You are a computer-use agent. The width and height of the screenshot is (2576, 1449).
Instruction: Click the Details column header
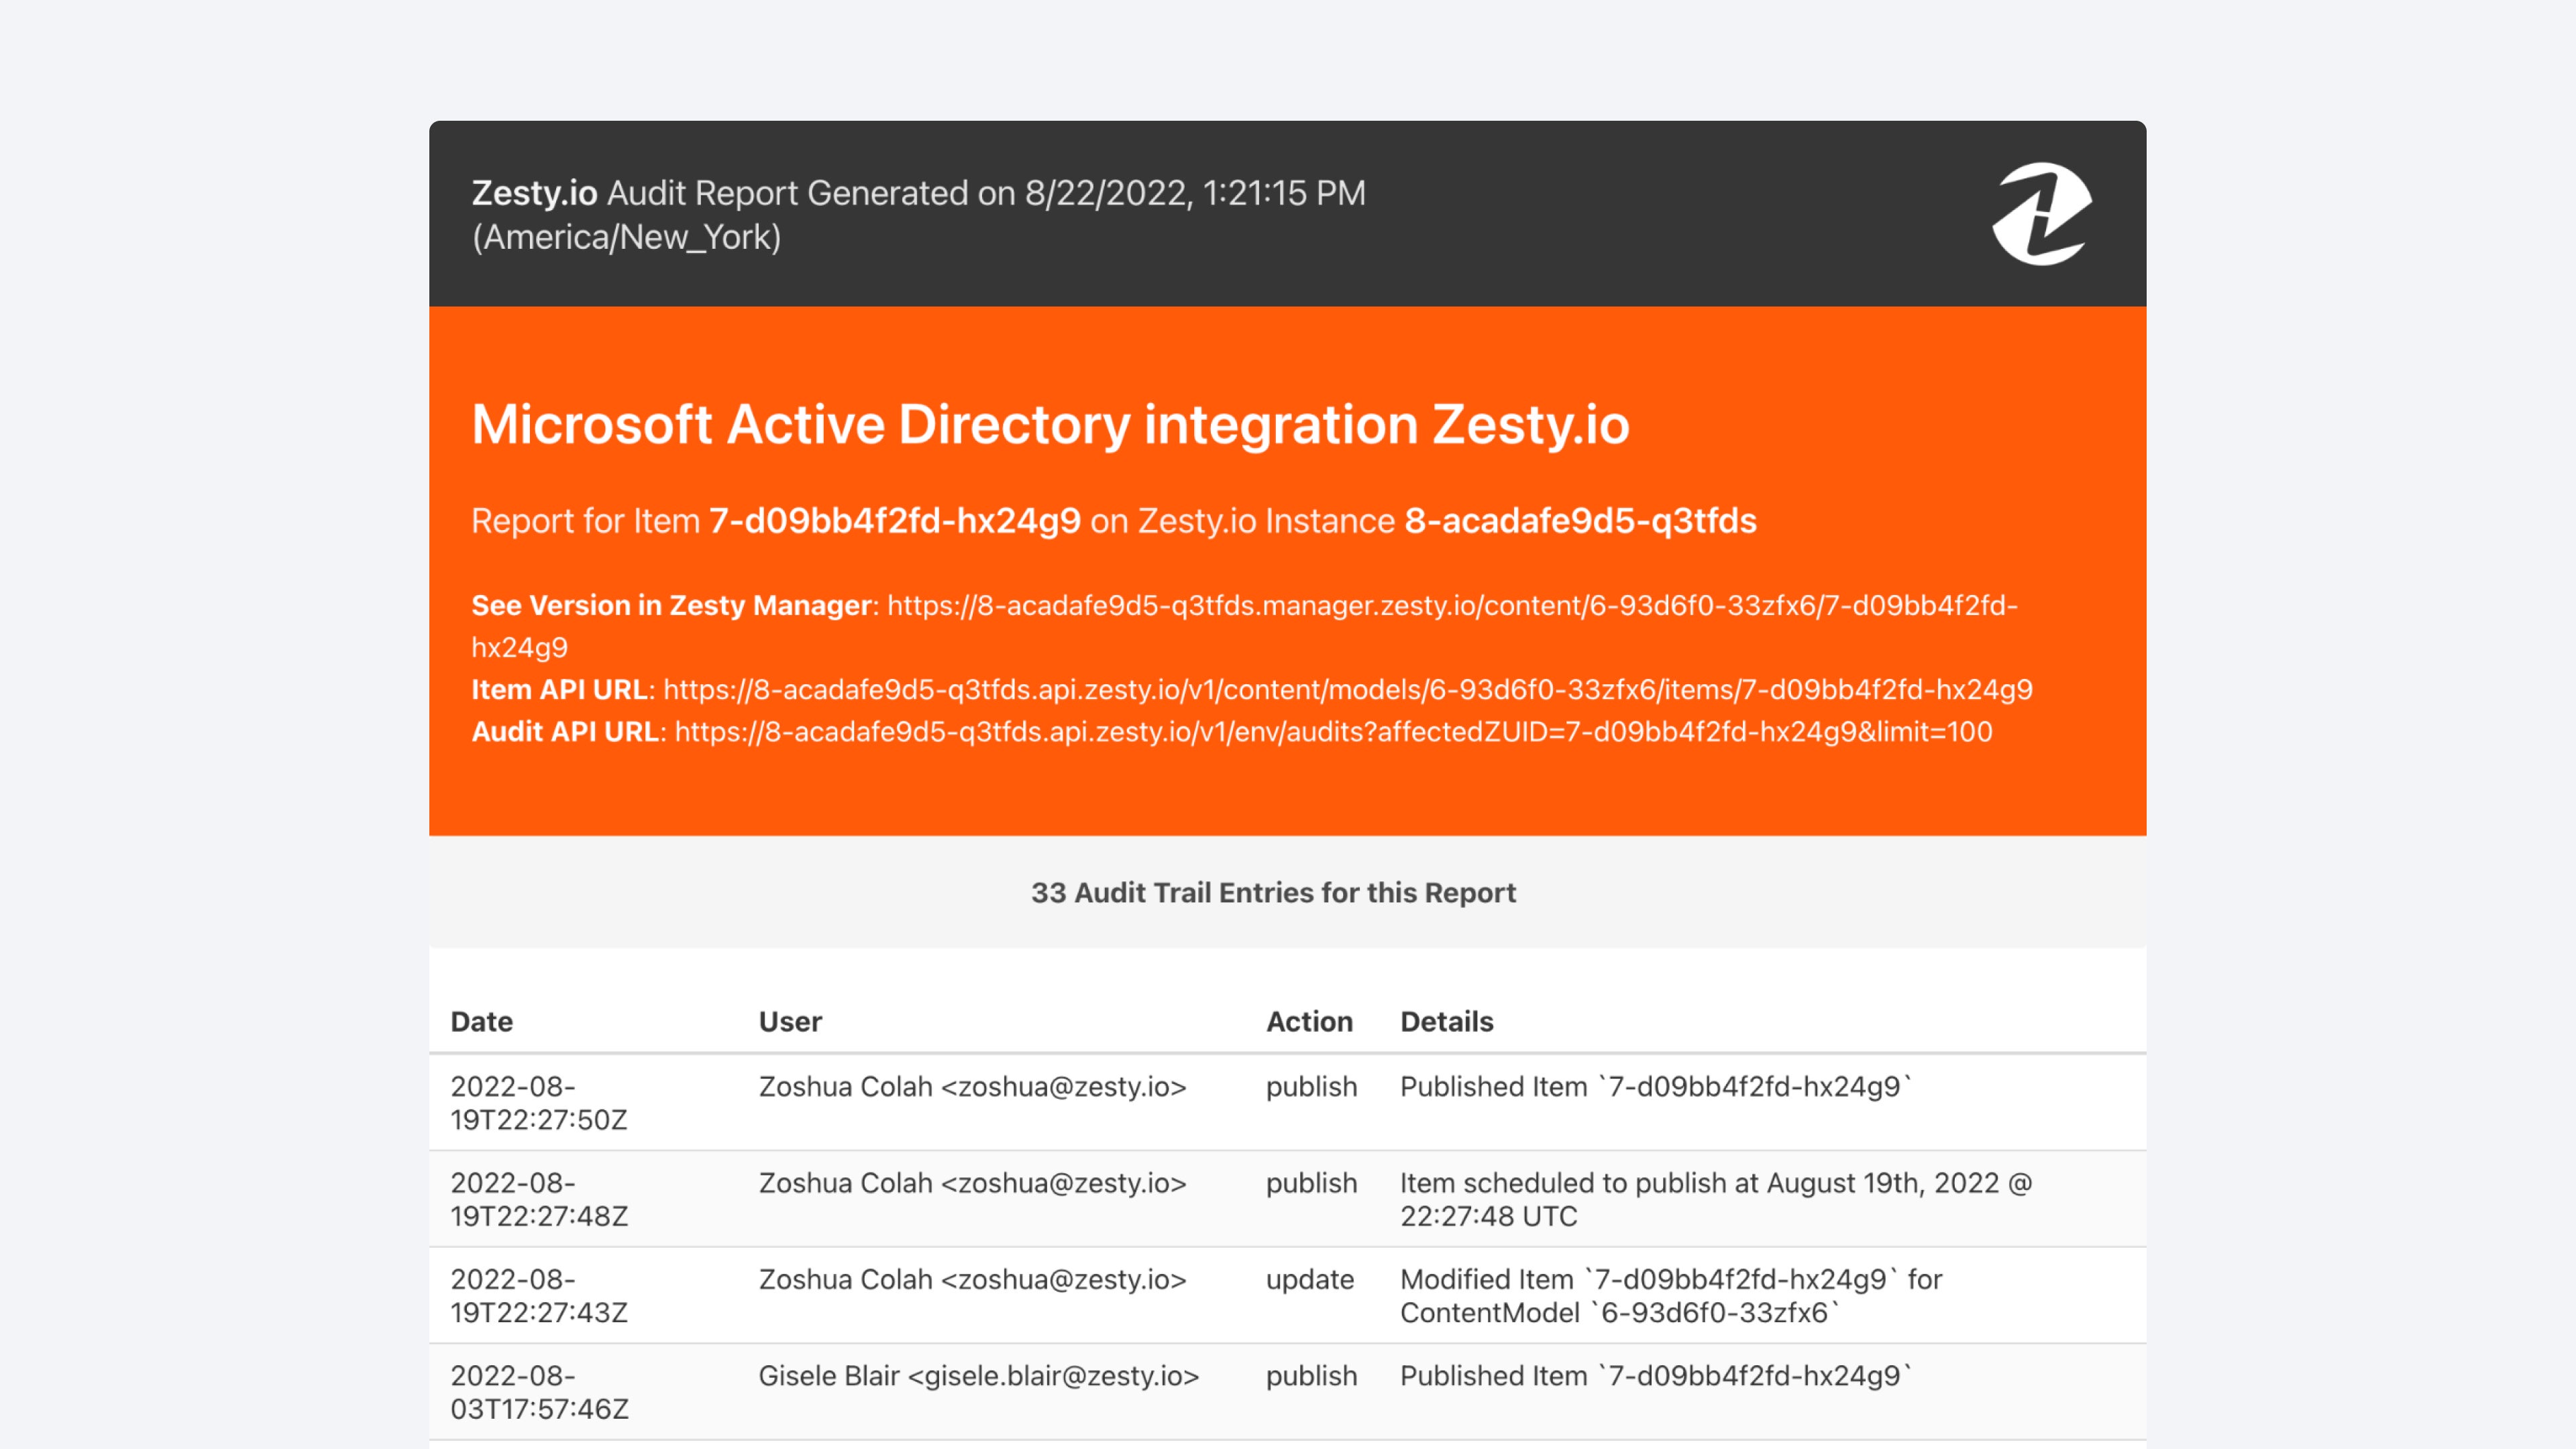pyautogui.click(x=1446, y=1021)
